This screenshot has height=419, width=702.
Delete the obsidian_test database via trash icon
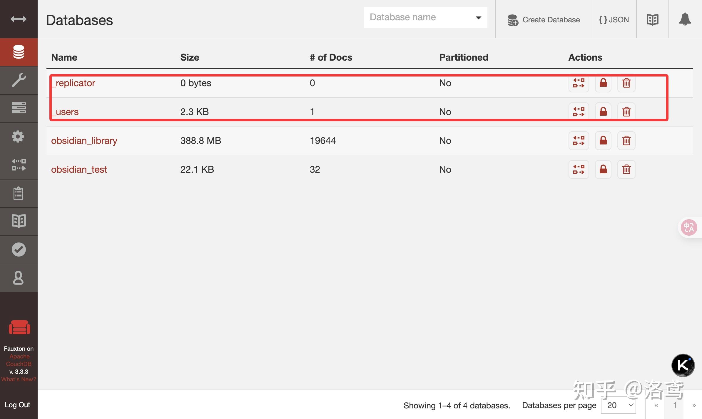tap(626, 169)
